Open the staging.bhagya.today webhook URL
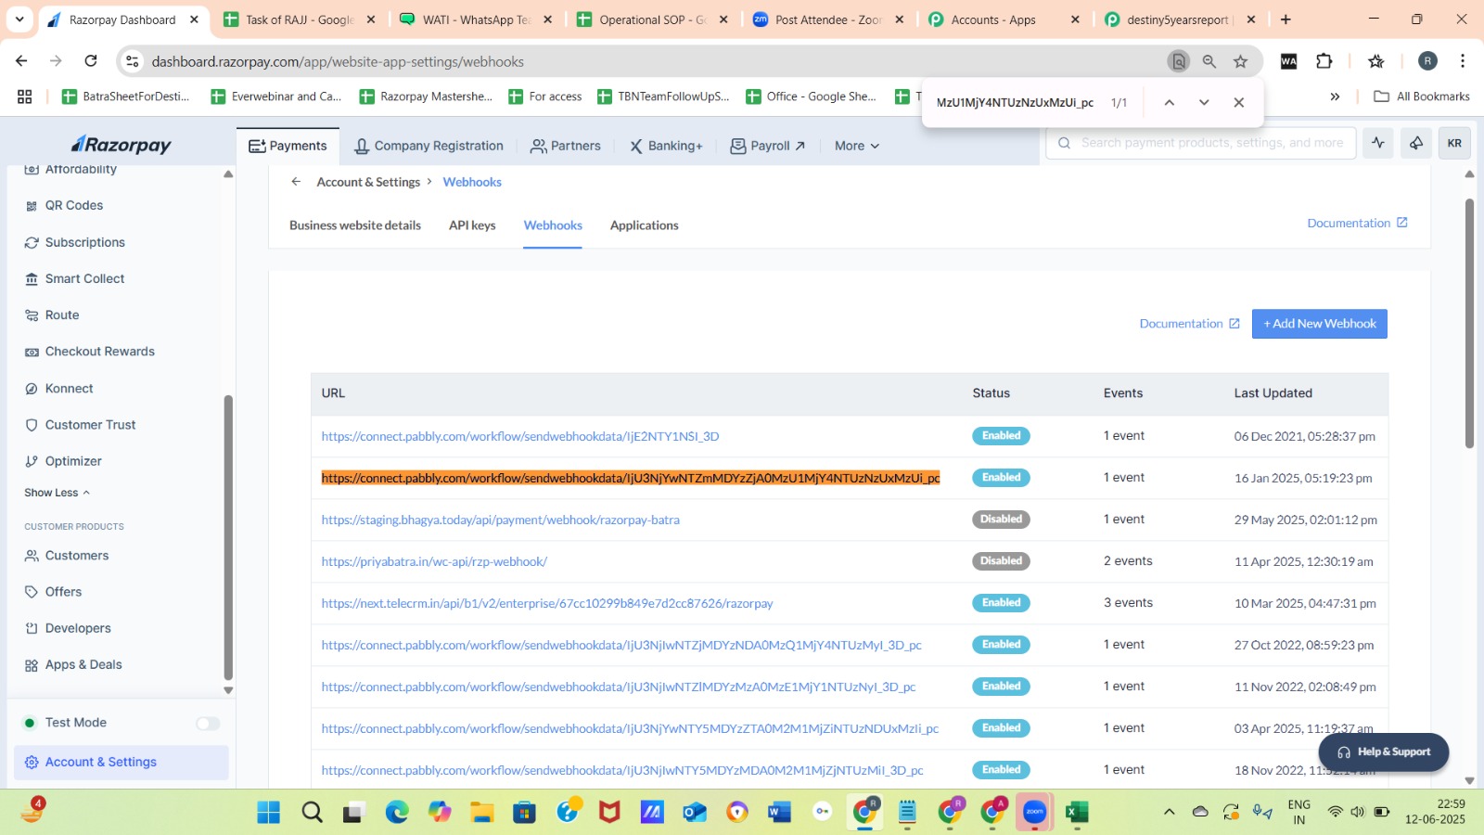 [501, 520]
